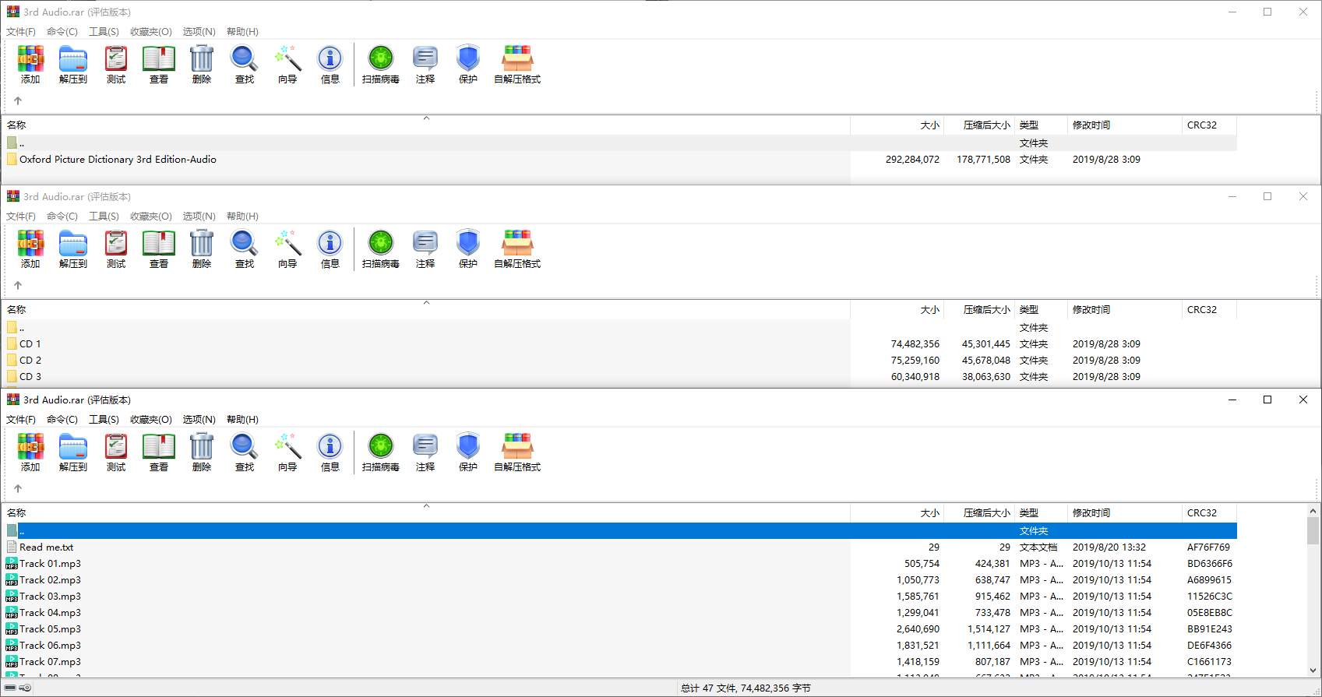The height and width of the screenshot is (697, 1322).
Task: Click 查看 icon in window listing Track files
Action: (159, 452)
